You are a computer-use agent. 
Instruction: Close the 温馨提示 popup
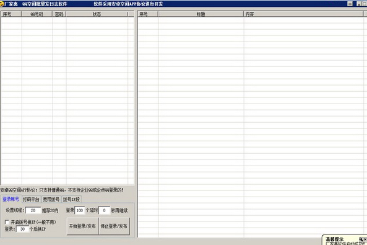(x=365, y=239)
